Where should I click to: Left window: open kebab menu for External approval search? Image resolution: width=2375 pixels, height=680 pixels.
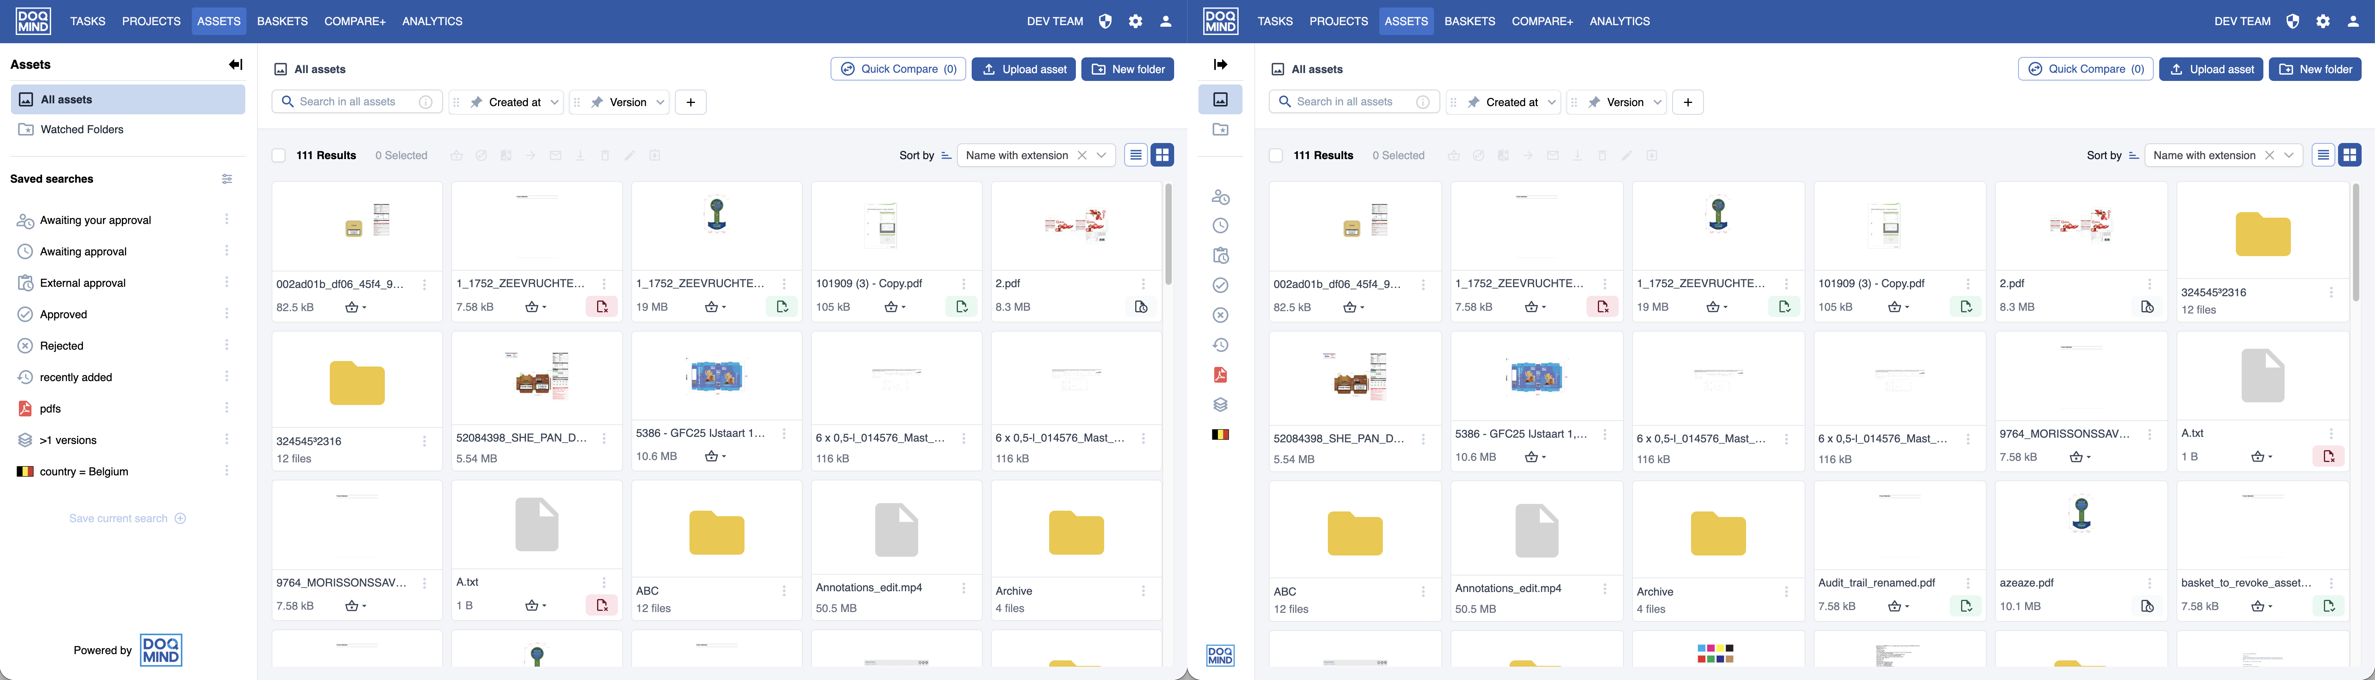227,283
